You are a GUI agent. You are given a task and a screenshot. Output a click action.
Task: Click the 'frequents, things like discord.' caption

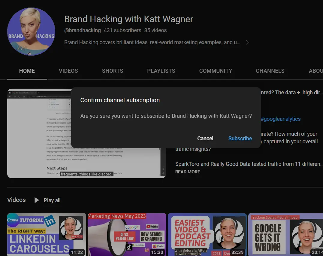tap(86, 174)
